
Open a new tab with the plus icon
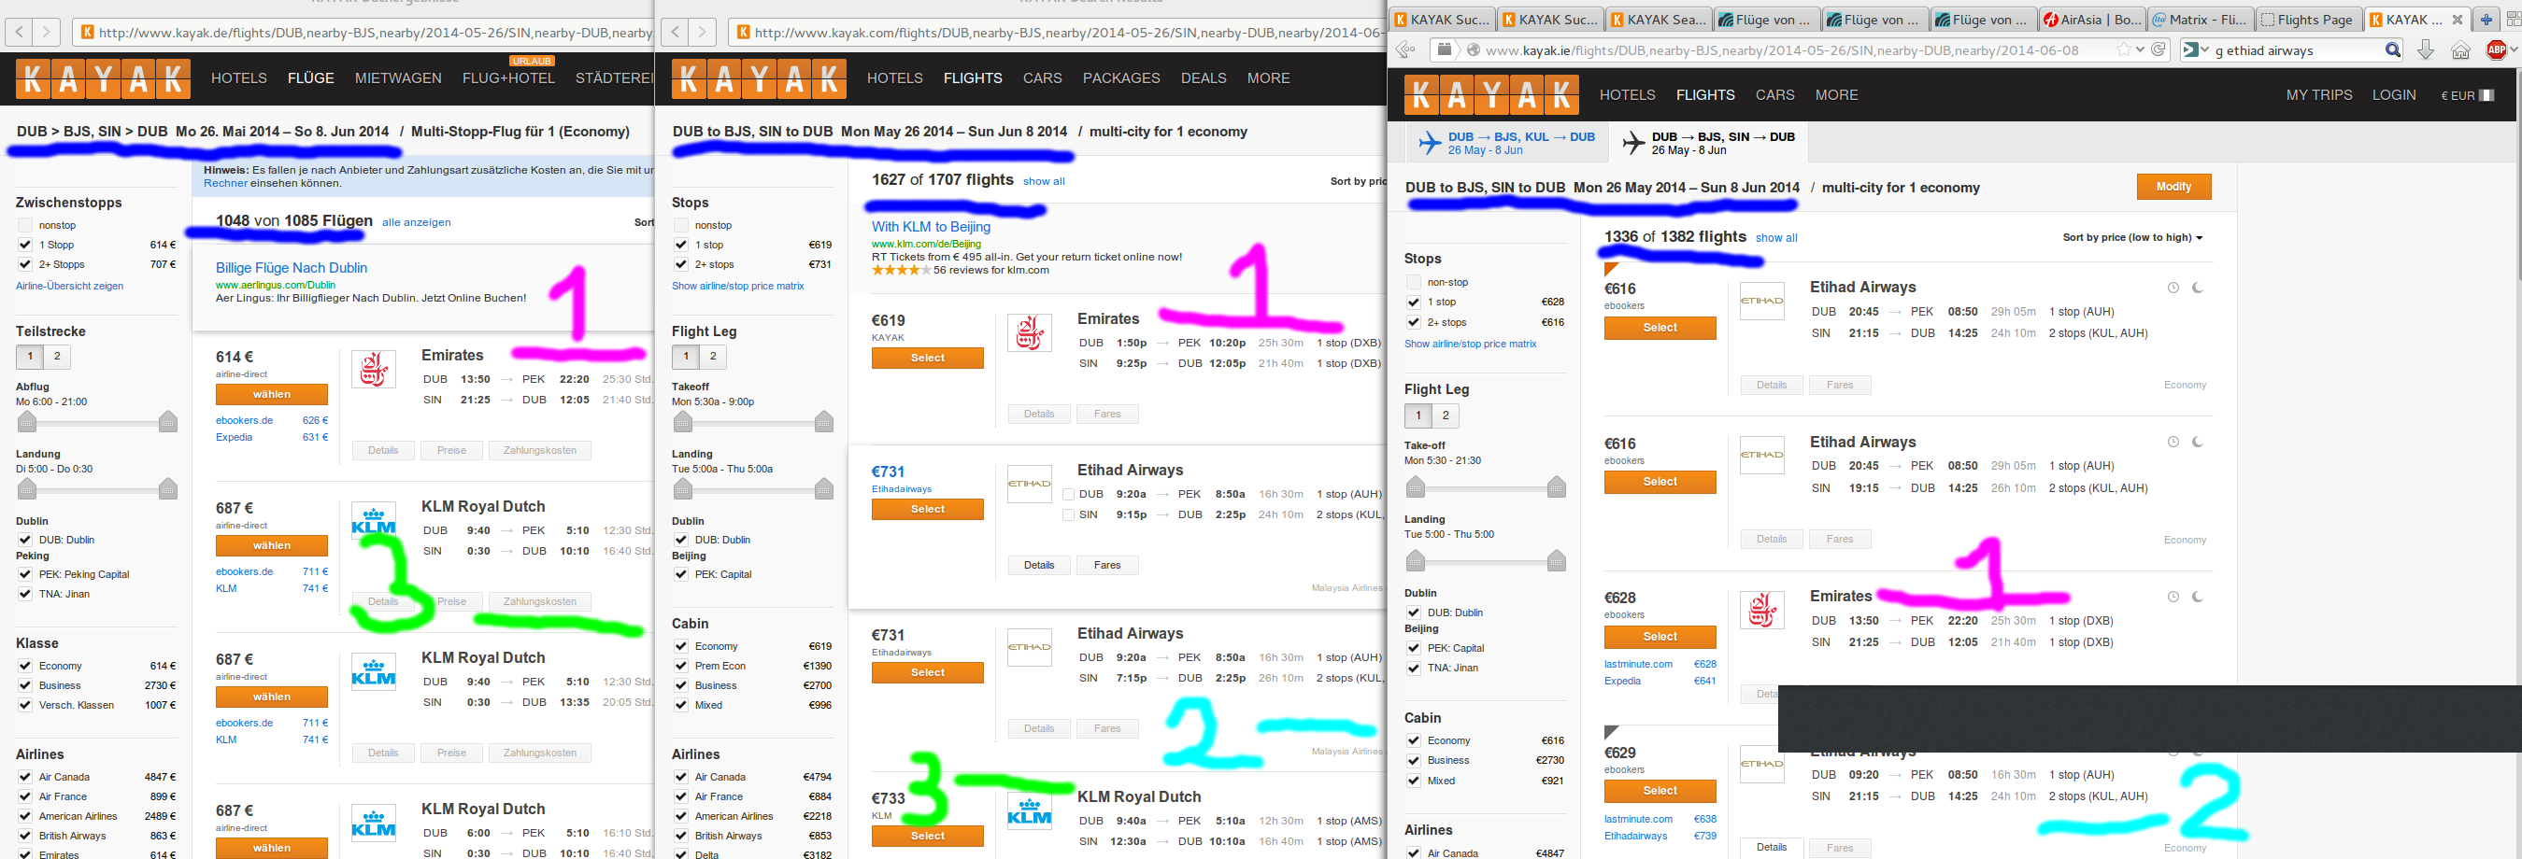(x=2486, y=20)
